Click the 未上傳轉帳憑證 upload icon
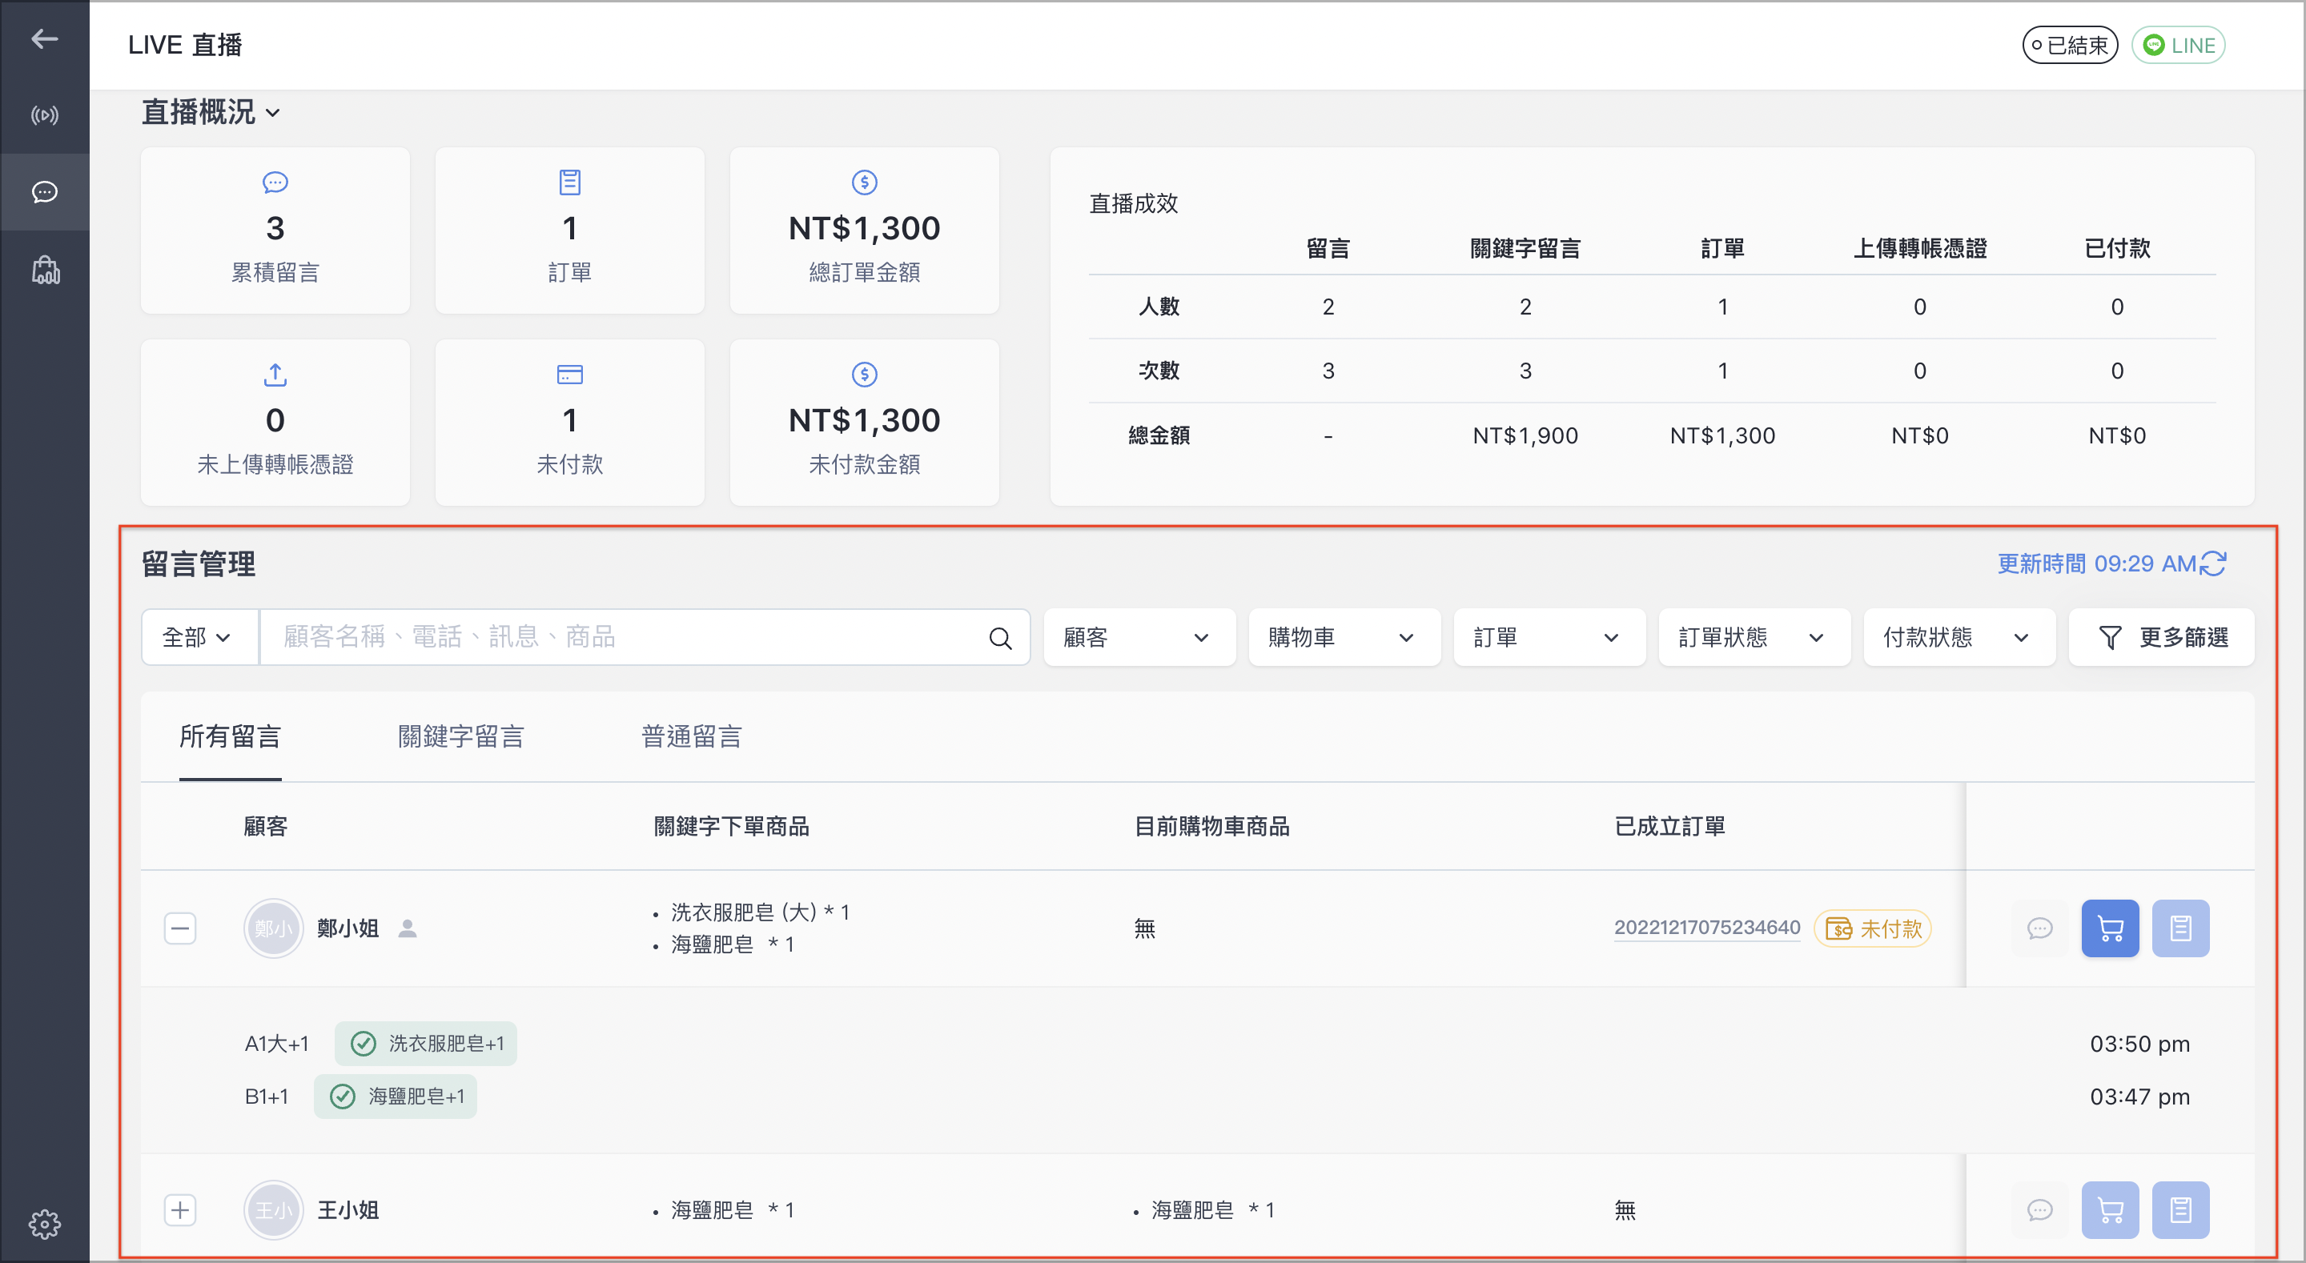The height and width of the screenshot is (1263, 2306). [275, 374]
